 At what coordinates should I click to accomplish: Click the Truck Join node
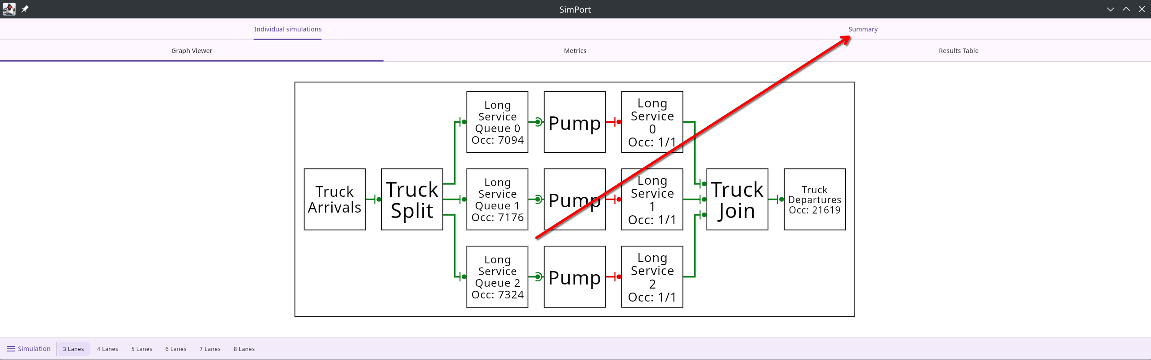pyautogui.click(x=737, y=199)
